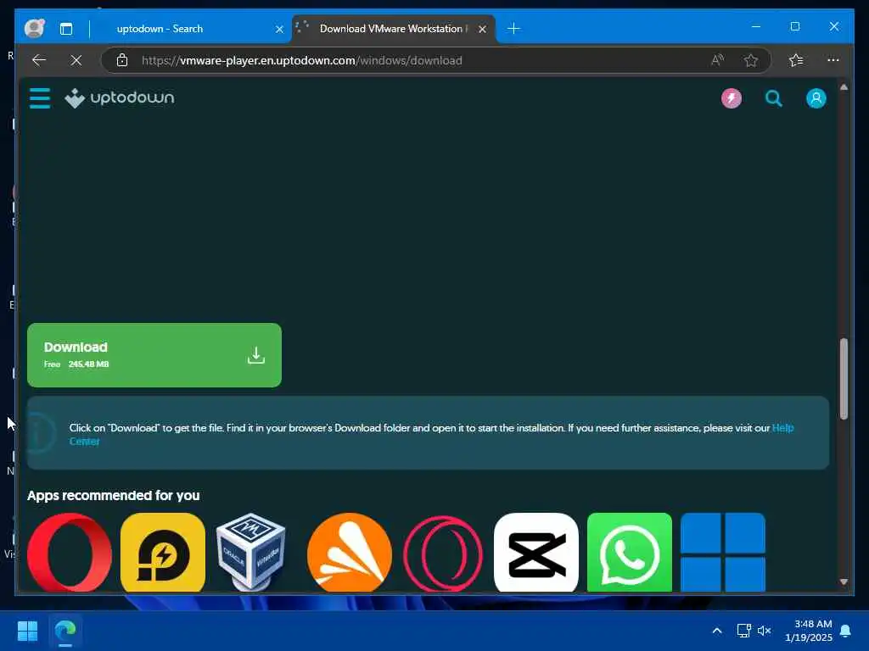Screen dimensions: 869x651
Task: Open Edge profile avatar
Action: [x=34, y=28]
